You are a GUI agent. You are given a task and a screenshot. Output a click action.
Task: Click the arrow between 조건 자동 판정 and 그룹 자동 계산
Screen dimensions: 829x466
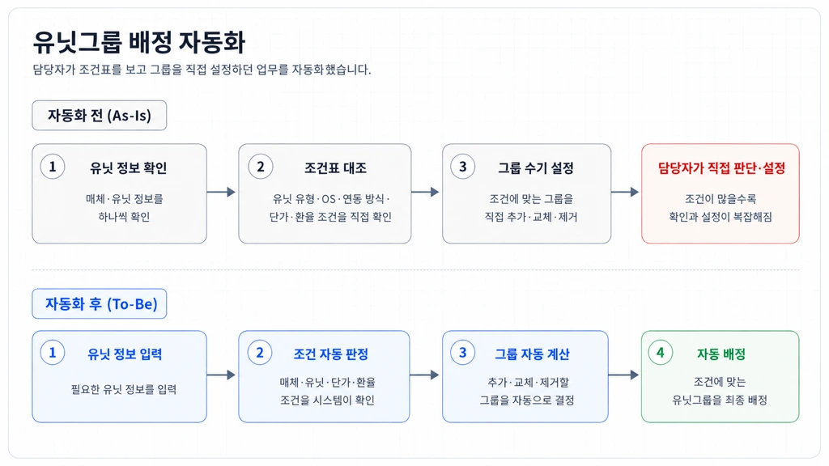point(424,375)
